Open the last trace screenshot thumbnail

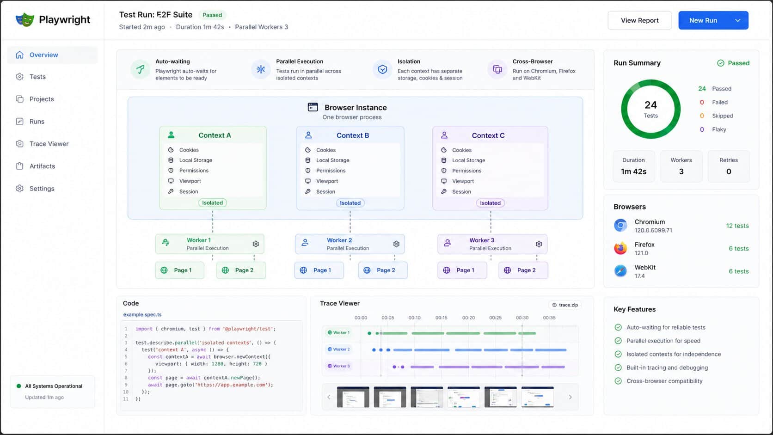click(537, 397)
